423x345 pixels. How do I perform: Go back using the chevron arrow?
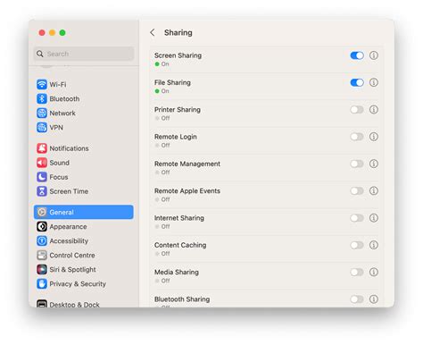pyautogui.click(x=153, y=32)
